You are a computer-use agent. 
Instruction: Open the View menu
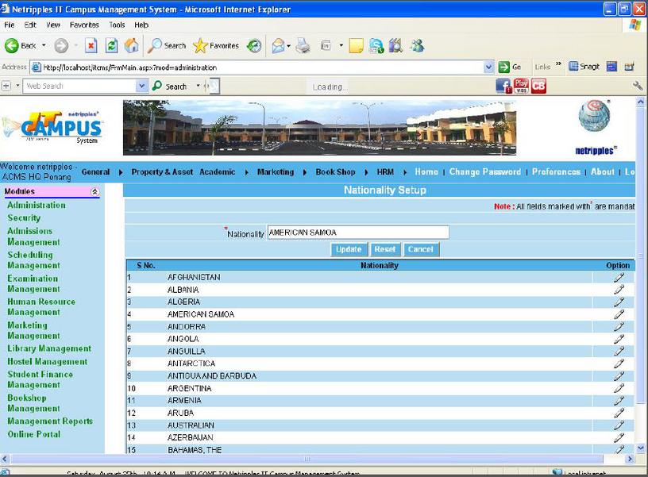pyautogui.click(x=53, y=25)
